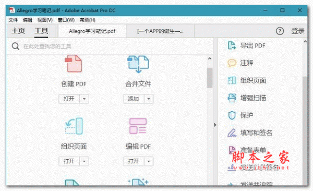The image size is (313, 191).
Task: Open the 窗口(W) menu
Action: click(66, 20)
